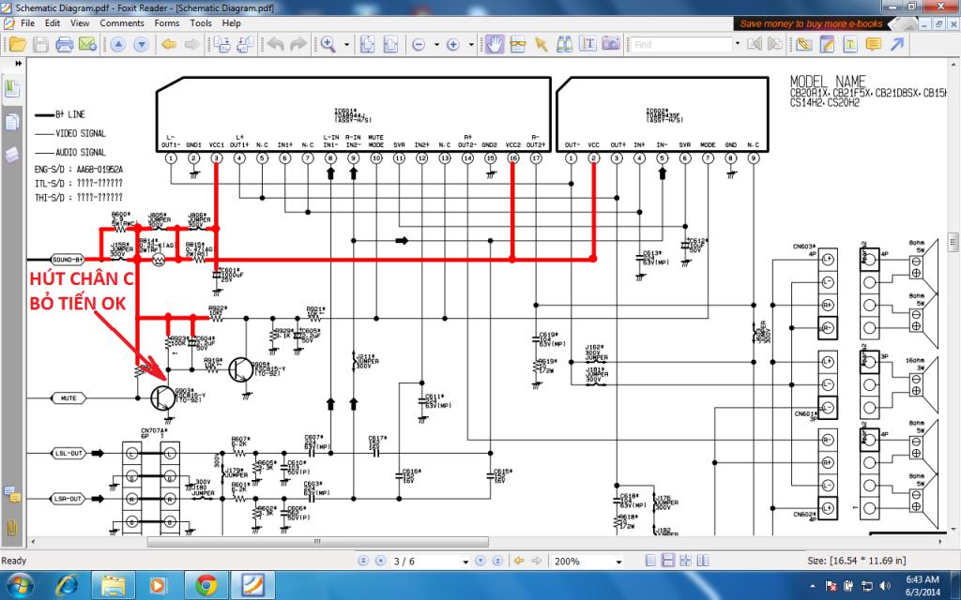Viewport: 961px width, 600px height.
Task: Click the Snapshot camera tool
Action: click(x=610, y=44)
